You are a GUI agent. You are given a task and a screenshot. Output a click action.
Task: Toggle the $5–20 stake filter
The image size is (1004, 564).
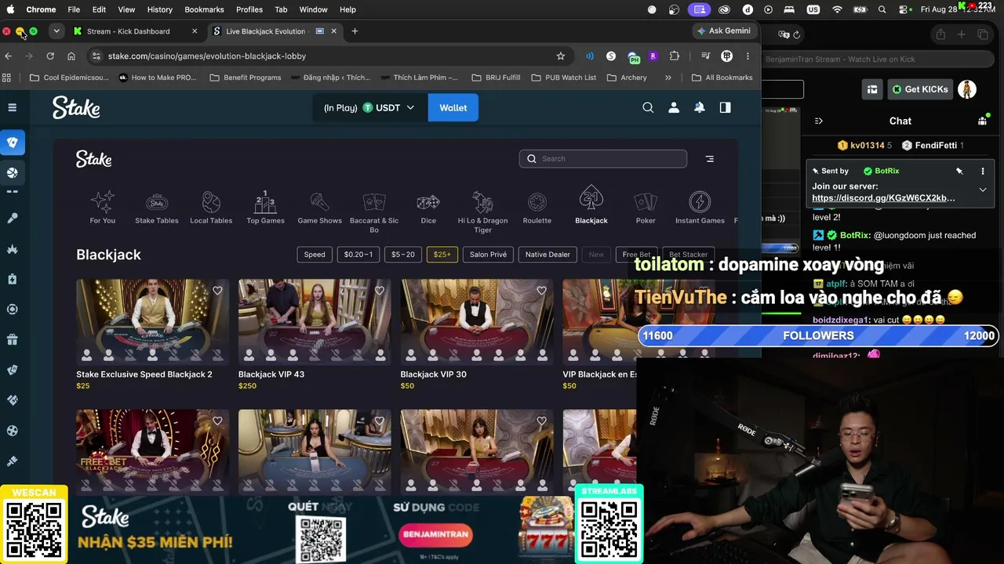tap(403, 255)
